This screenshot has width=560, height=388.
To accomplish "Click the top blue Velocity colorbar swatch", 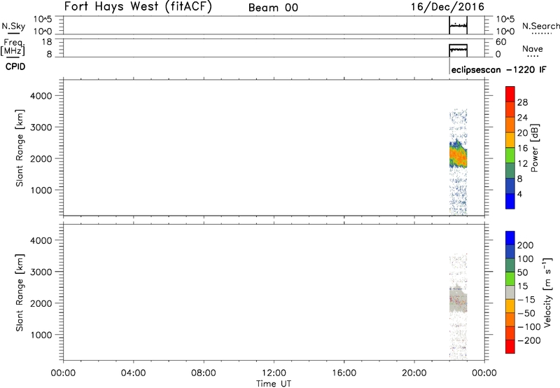I will 510,238.
